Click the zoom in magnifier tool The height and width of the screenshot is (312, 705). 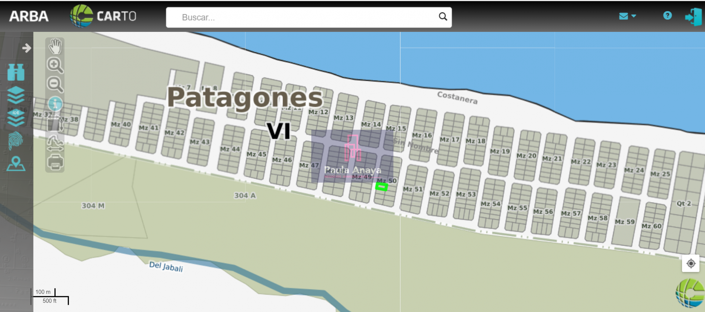(55, 65)
